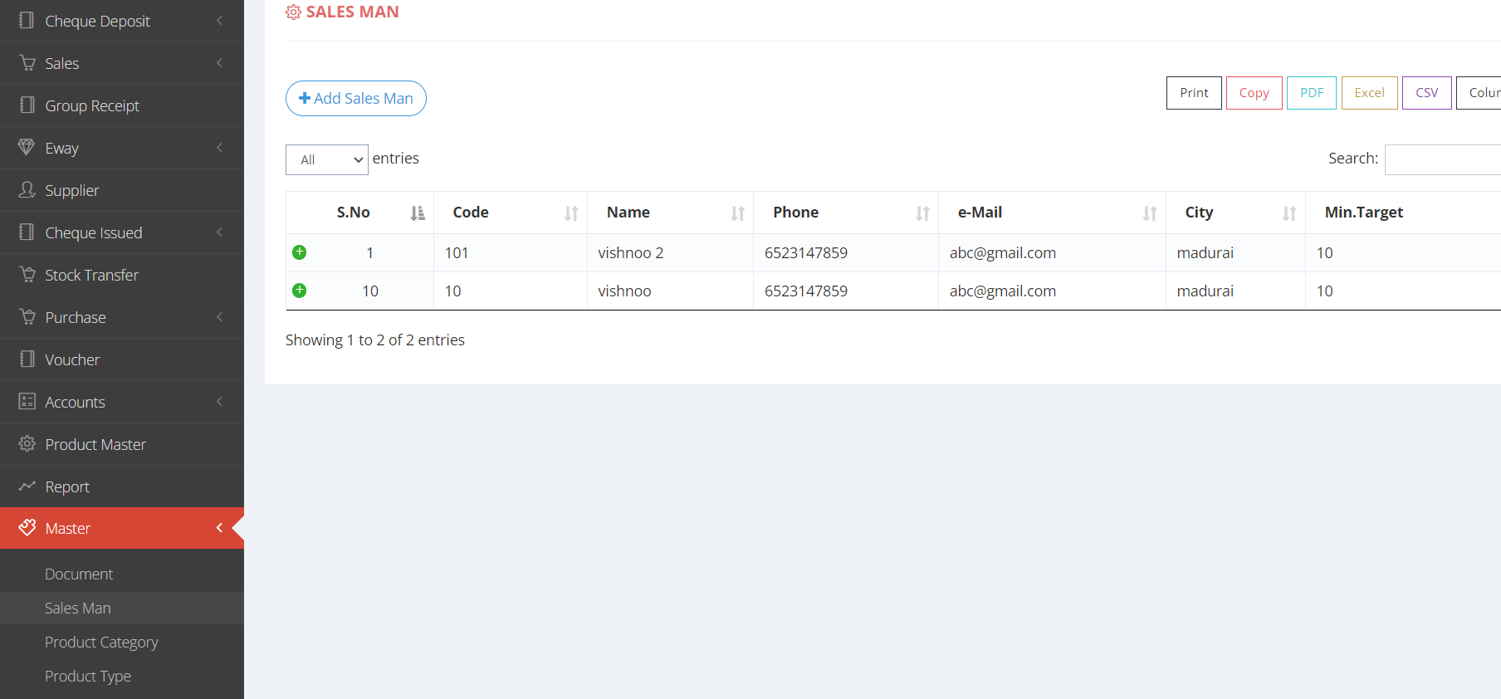Viewport: 1501px width, 699px height.
Task: Open Product Category submenu item
Action: 101,643
